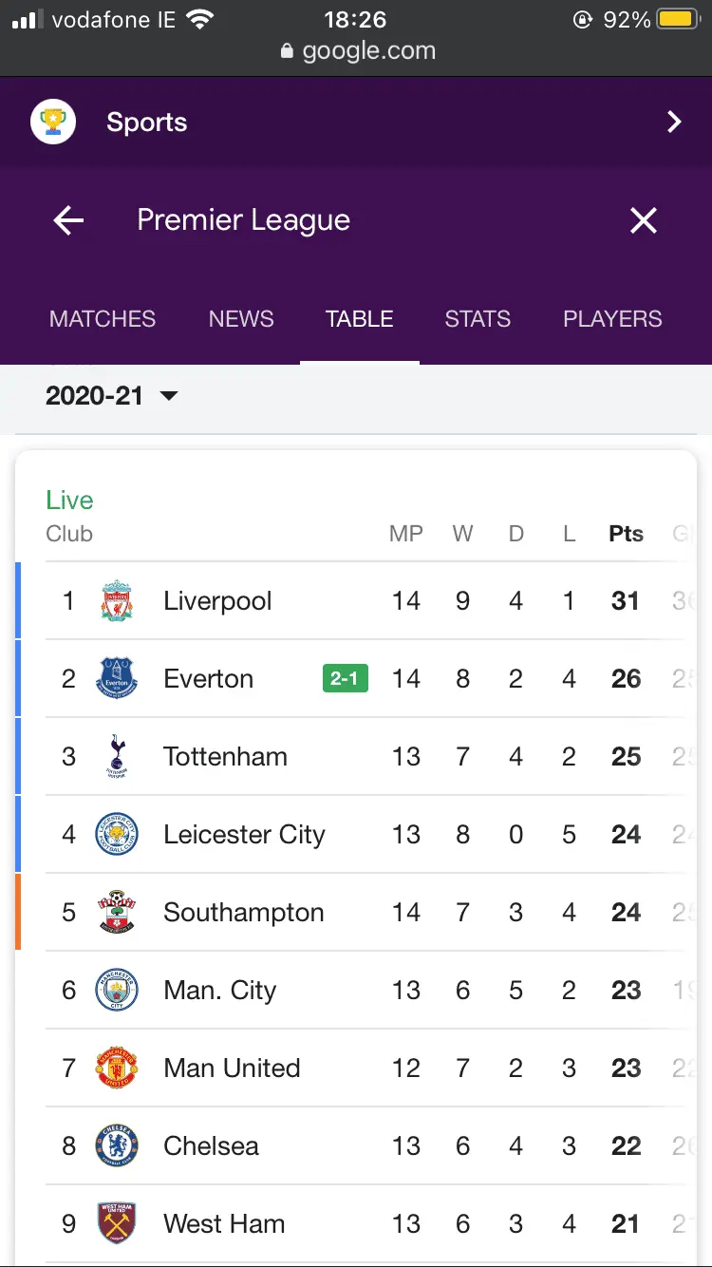The image size is (712, 1267).
Task: Tap the Southampton club crest
Action: (117, 913)
